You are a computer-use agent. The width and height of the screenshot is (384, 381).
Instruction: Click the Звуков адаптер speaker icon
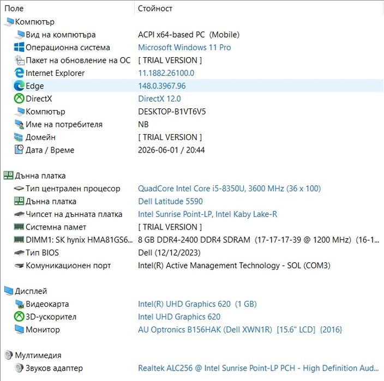point(19,368)
